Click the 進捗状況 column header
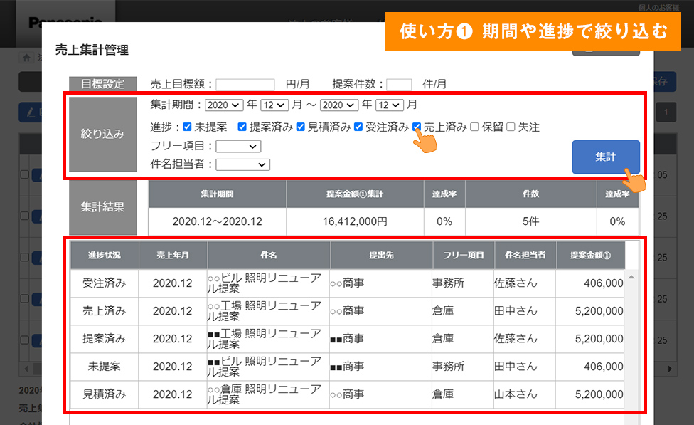The height and width of the screenshot is (425, 694). click(104, 255)
